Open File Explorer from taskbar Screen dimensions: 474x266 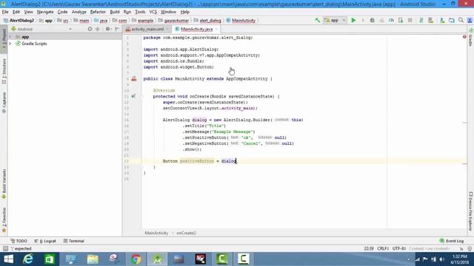pos(93,259)
